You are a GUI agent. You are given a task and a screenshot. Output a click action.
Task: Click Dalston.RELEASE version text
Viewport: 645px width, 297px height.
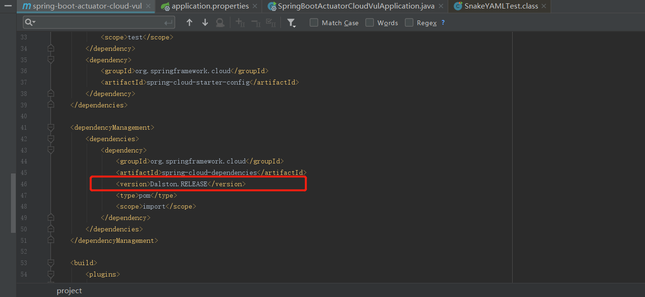(179, 184)
